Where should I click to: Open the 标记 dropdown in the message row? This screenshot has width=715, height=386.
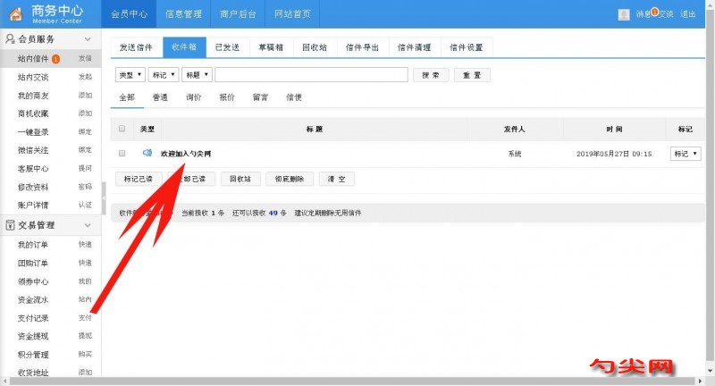[686, 154]
